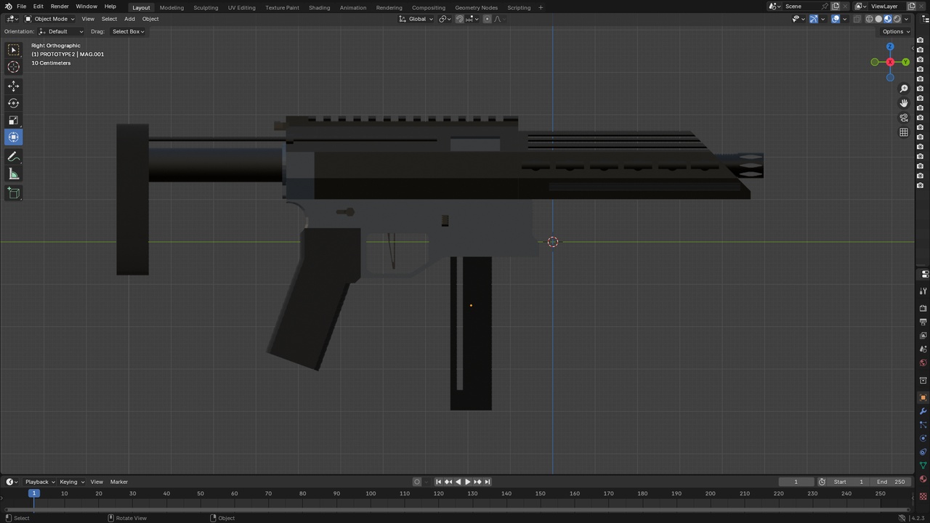Jump to the timeline start frame
This screenshot has width=930, height=523.
(438, 482)
